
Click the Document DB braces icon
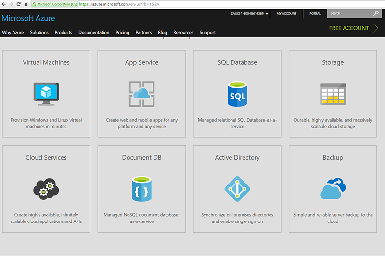(141, 188)
